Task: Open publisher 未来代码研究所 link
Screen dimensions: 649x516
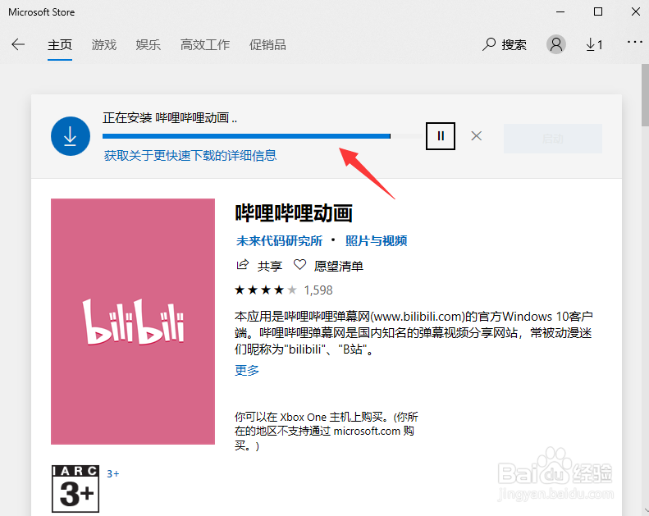Action: 279,241
